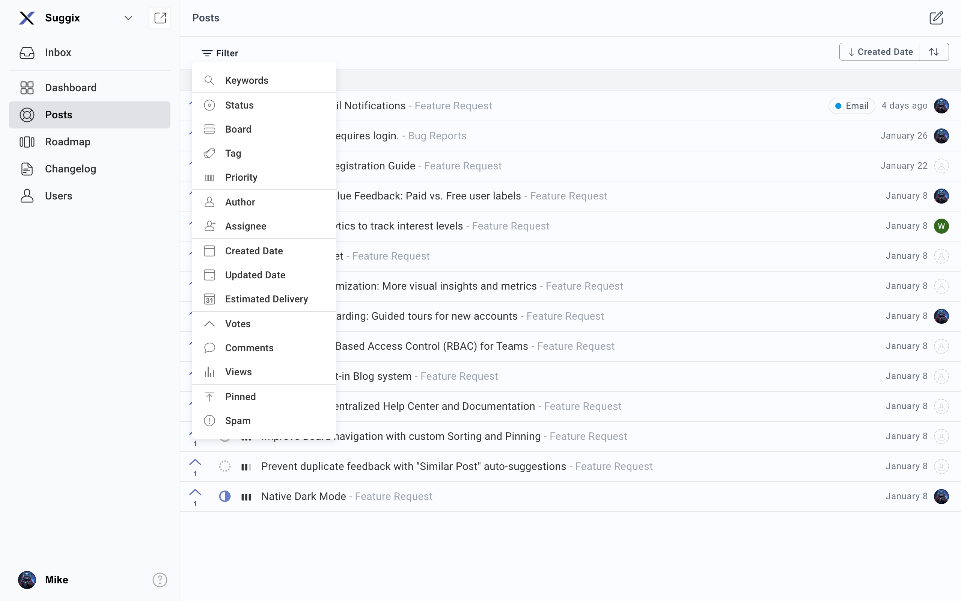Viewport: 961px width, 601px height.
Task: Go to the Roadmap section
Action: (x=68, y=142)
